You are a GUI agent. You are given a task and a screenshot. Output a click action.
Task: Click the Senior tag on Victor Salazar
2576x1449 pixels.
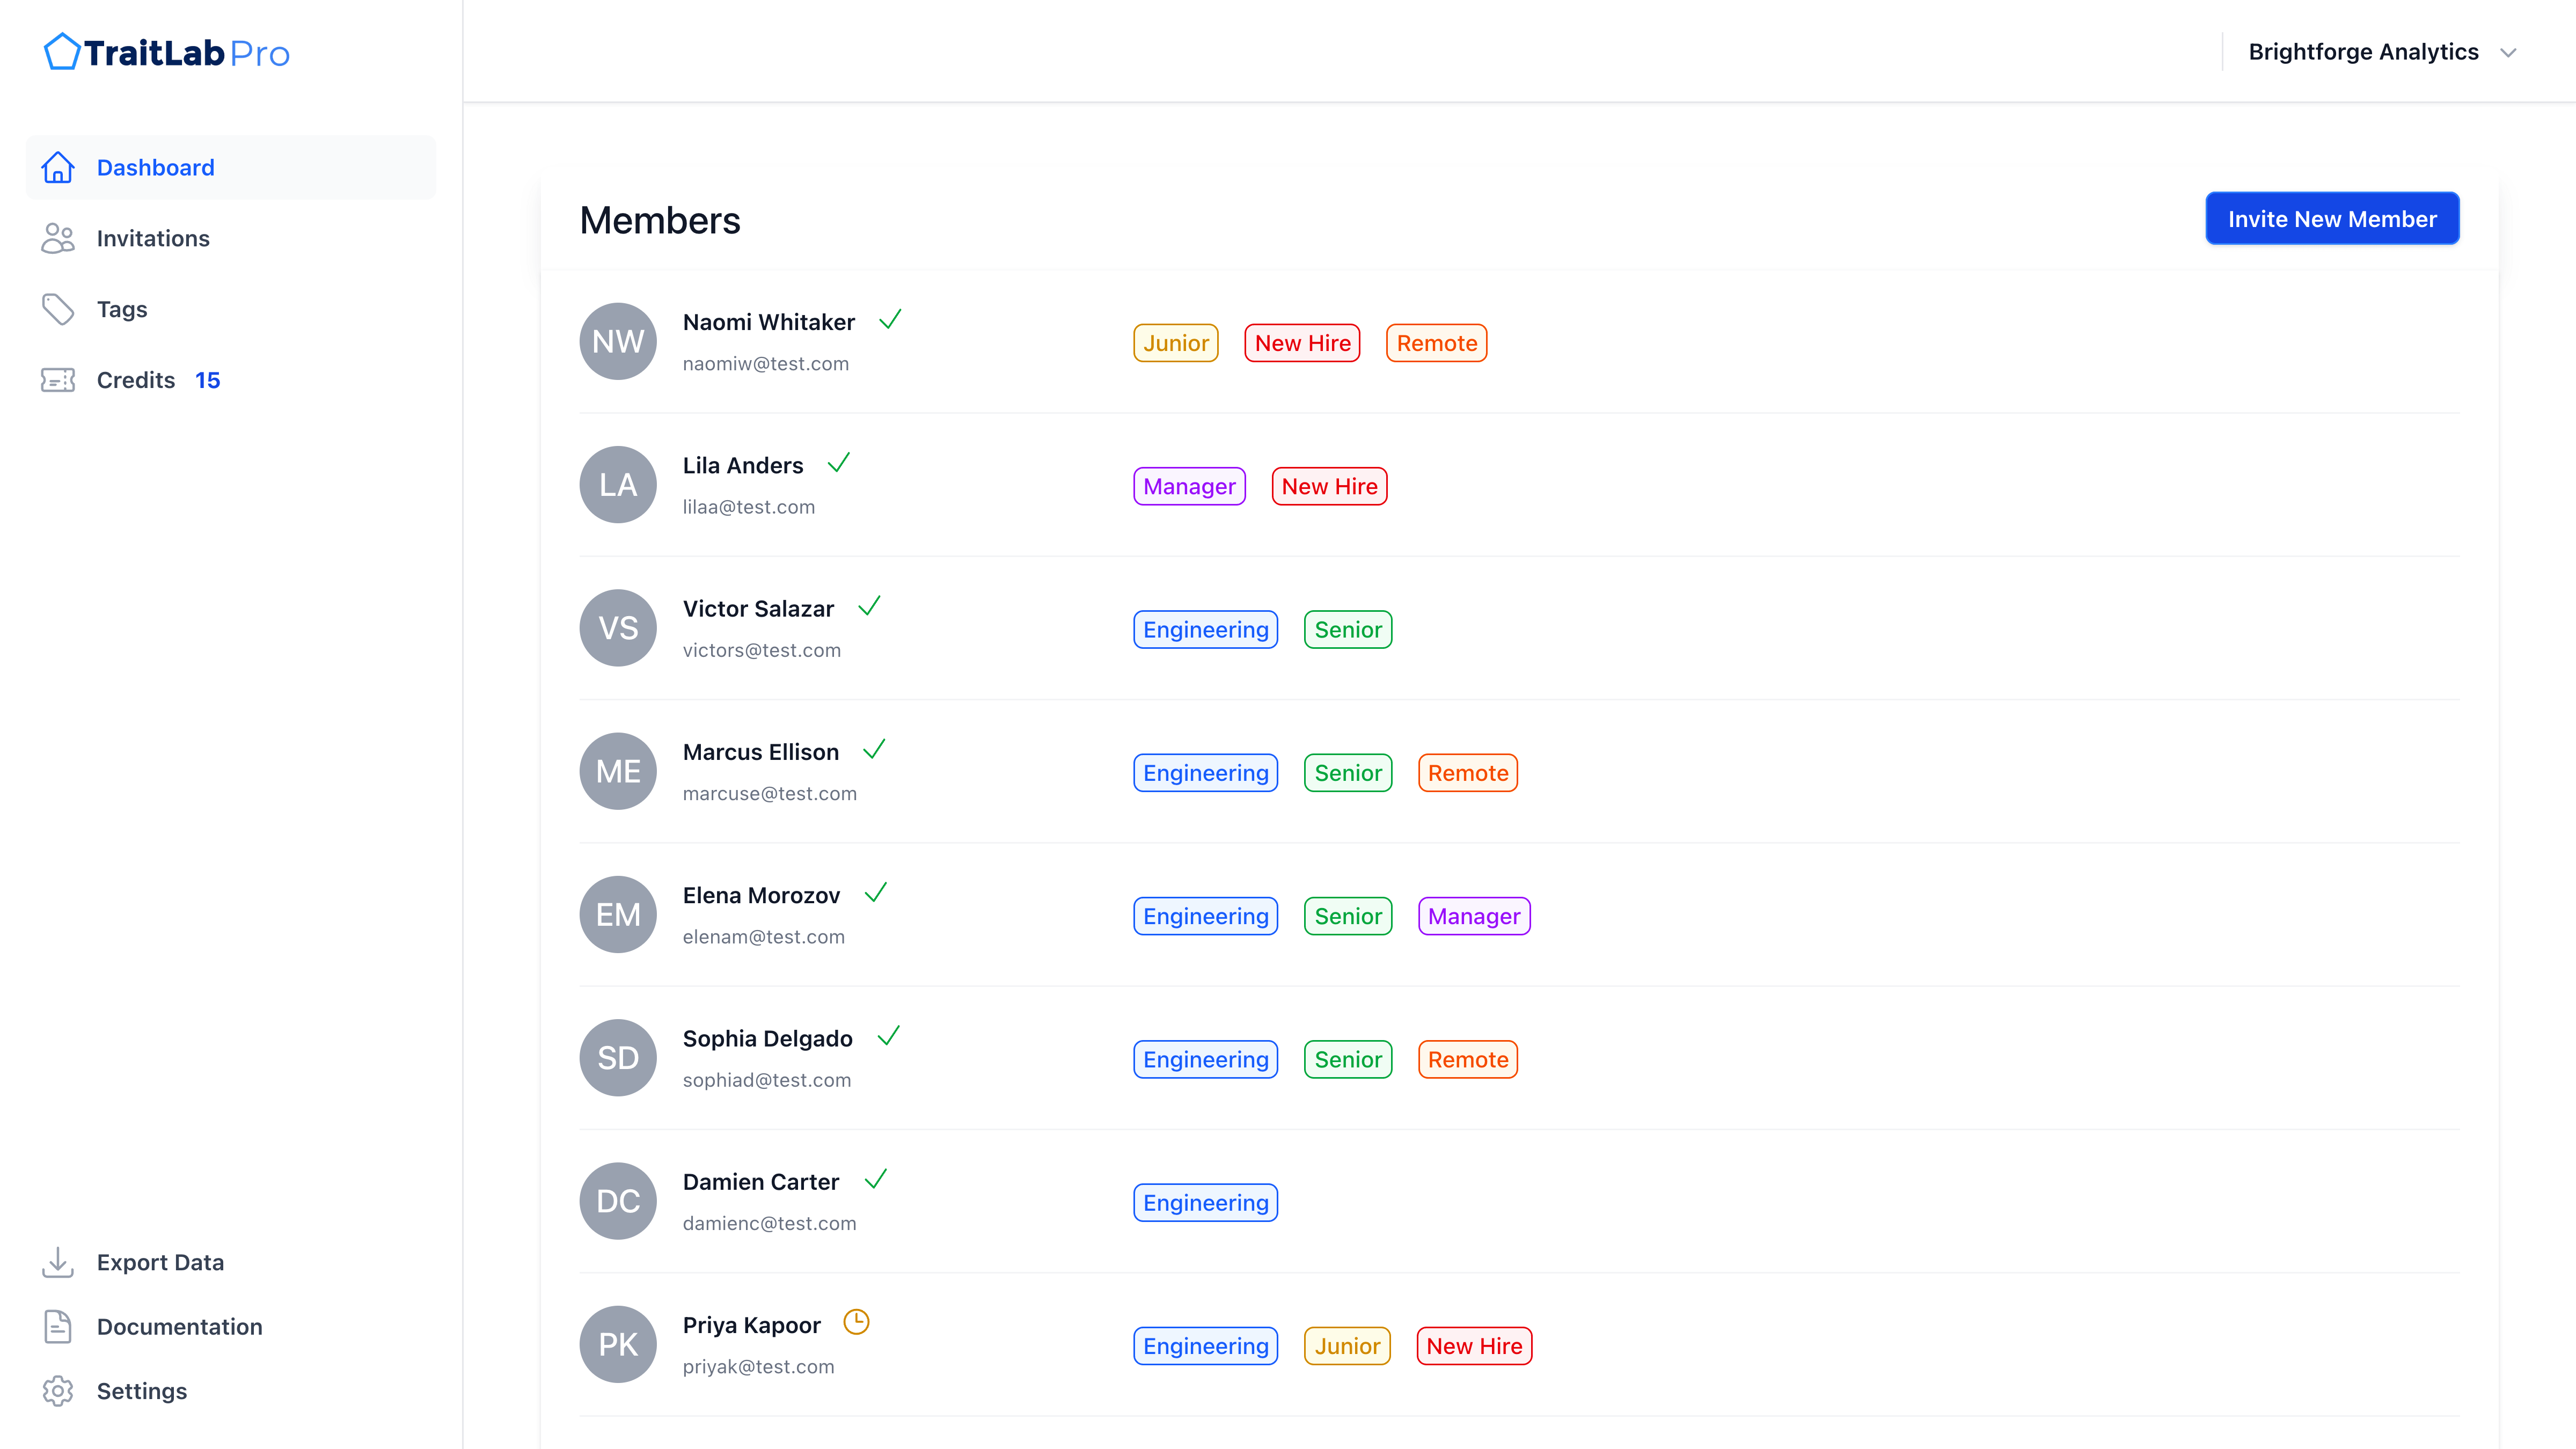(1348, 629)
